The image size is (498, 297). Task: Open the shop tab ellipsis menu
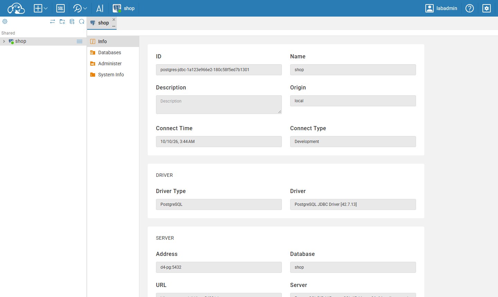click(114, 26)
